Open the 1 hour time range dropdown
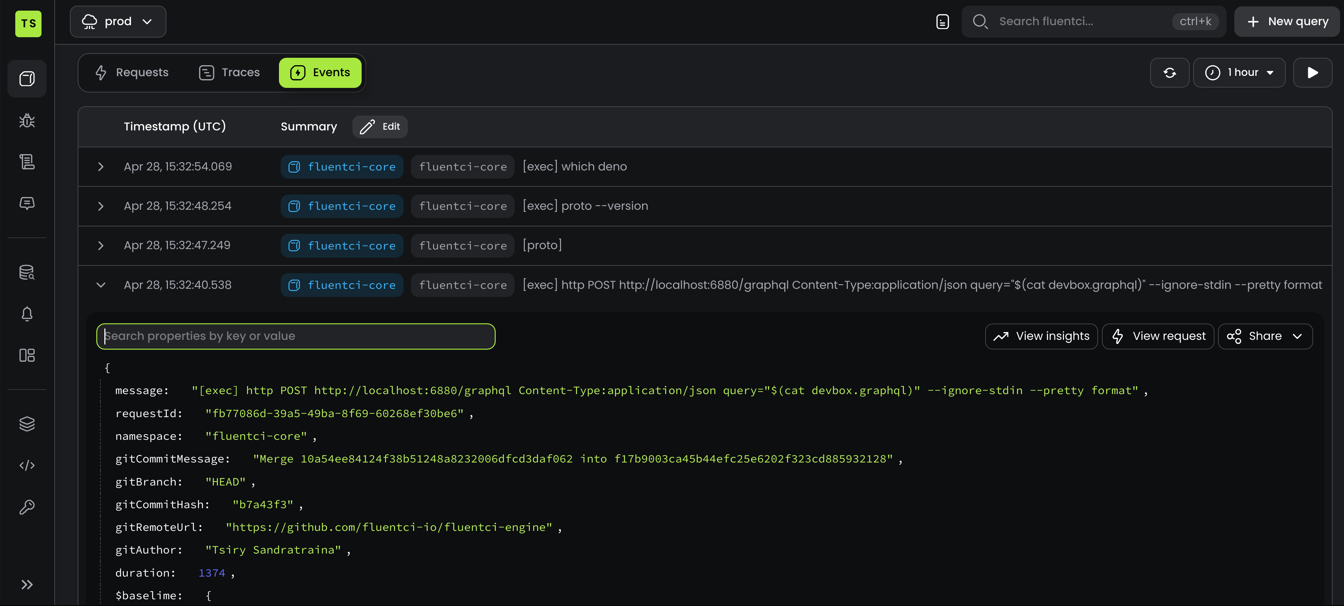1344x606 pixels. click(x=1239, y=72)
